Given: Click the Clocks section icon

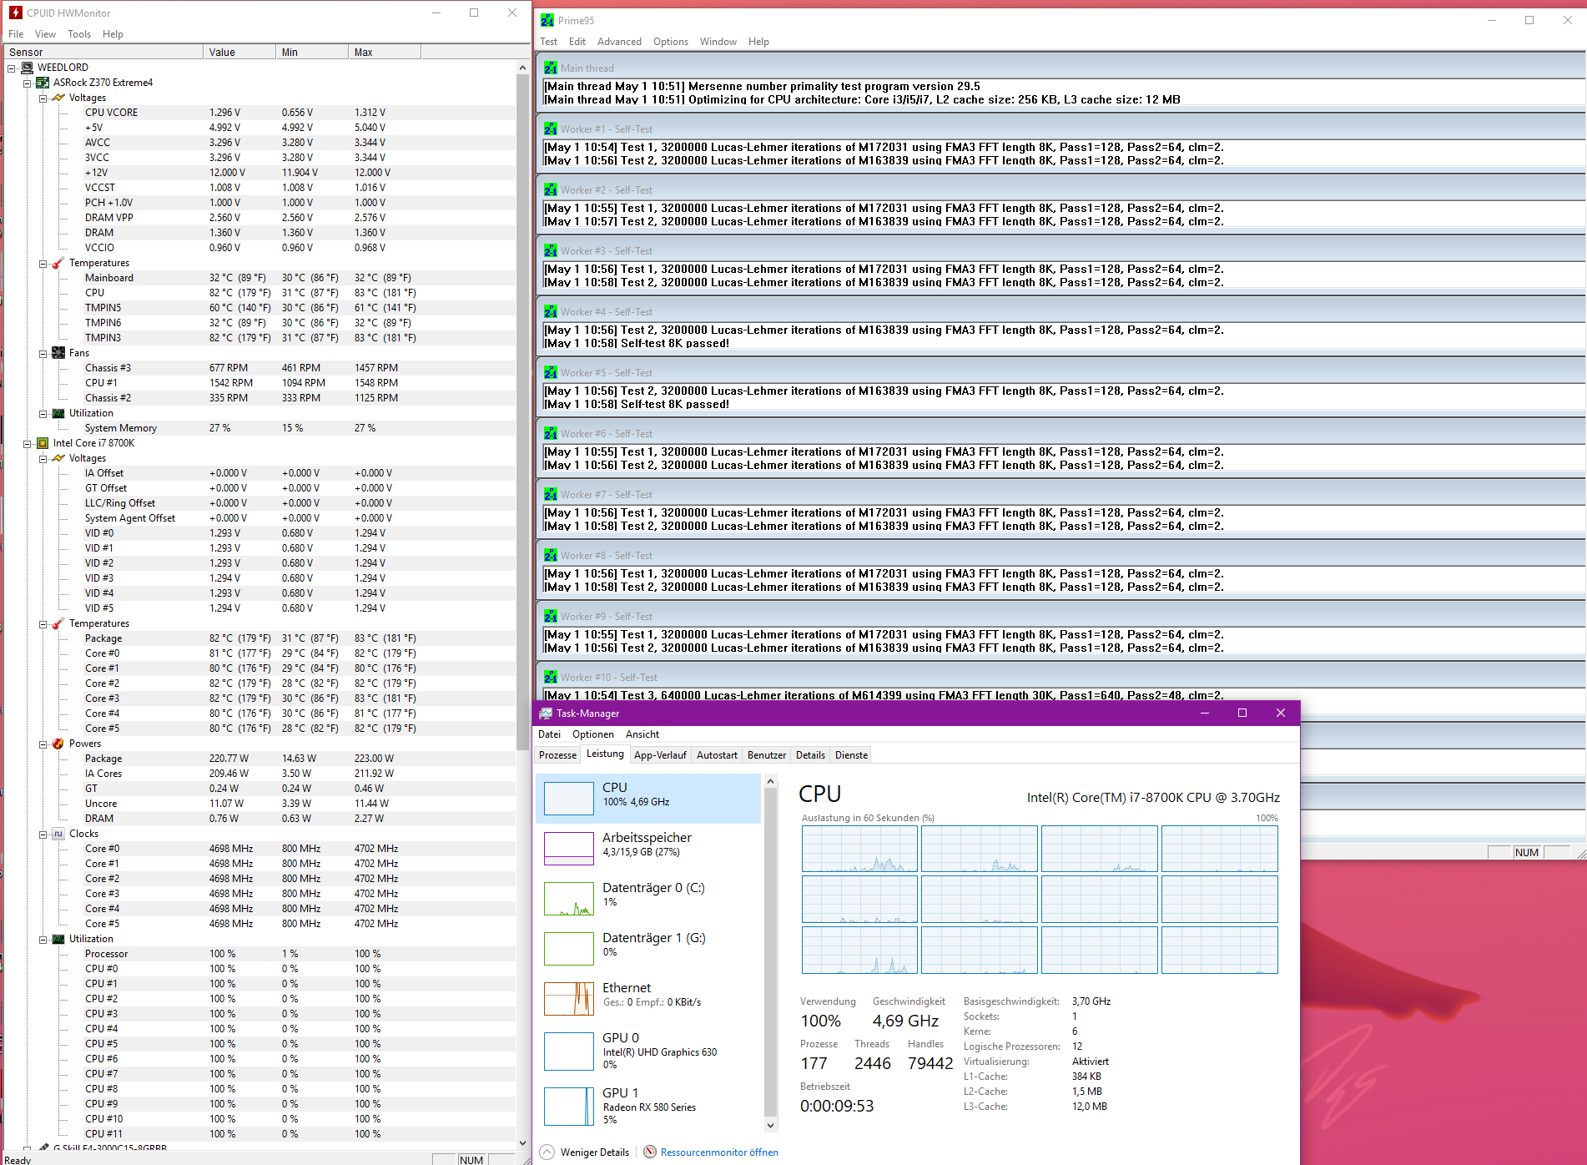Looking at the screenshot, I should tap(58, 834).
